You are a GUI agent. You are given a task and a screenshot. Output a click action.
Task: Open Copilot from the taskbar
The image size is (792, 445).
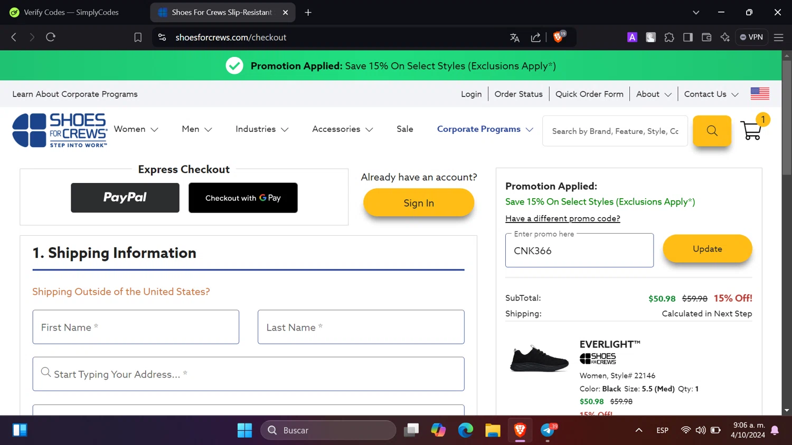pyautogui.click(x=438, y=430)
